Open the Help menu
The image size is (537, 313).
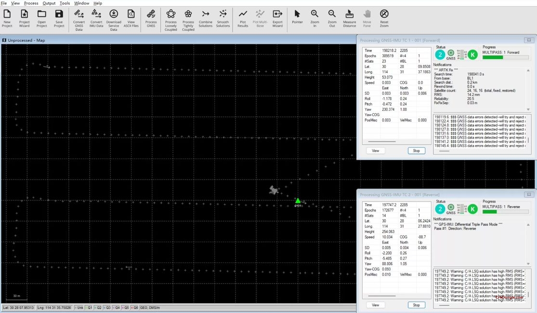click(x=98, y=3)
